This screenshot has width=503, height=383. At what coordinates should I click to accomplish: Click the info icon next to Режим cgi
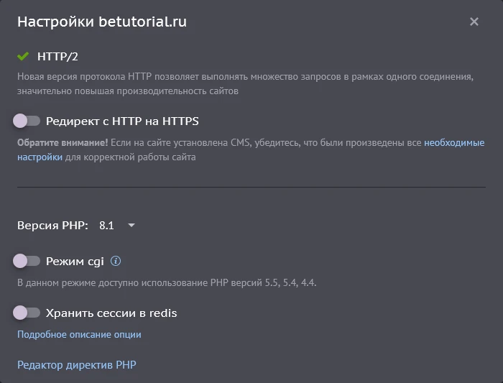[116, 261]
